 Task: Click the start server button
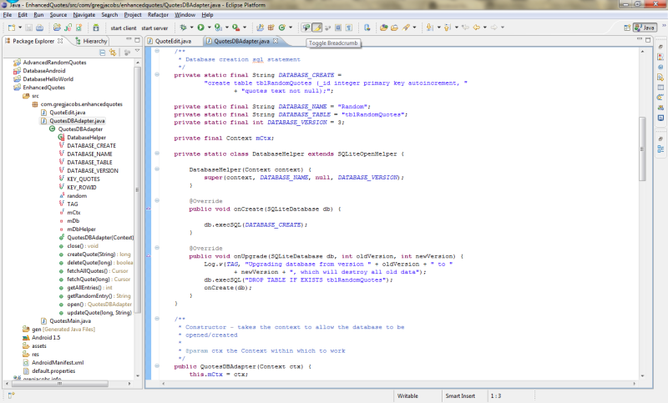pos(155,28)
